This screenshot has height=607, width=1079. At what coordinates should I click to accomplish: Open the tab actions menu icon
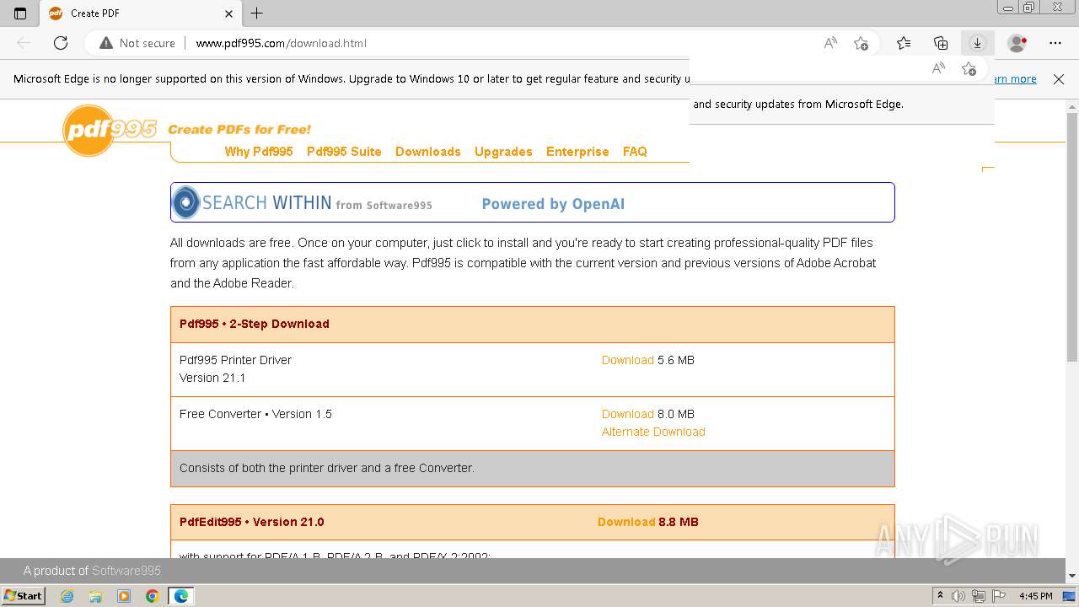pos(20,13)
